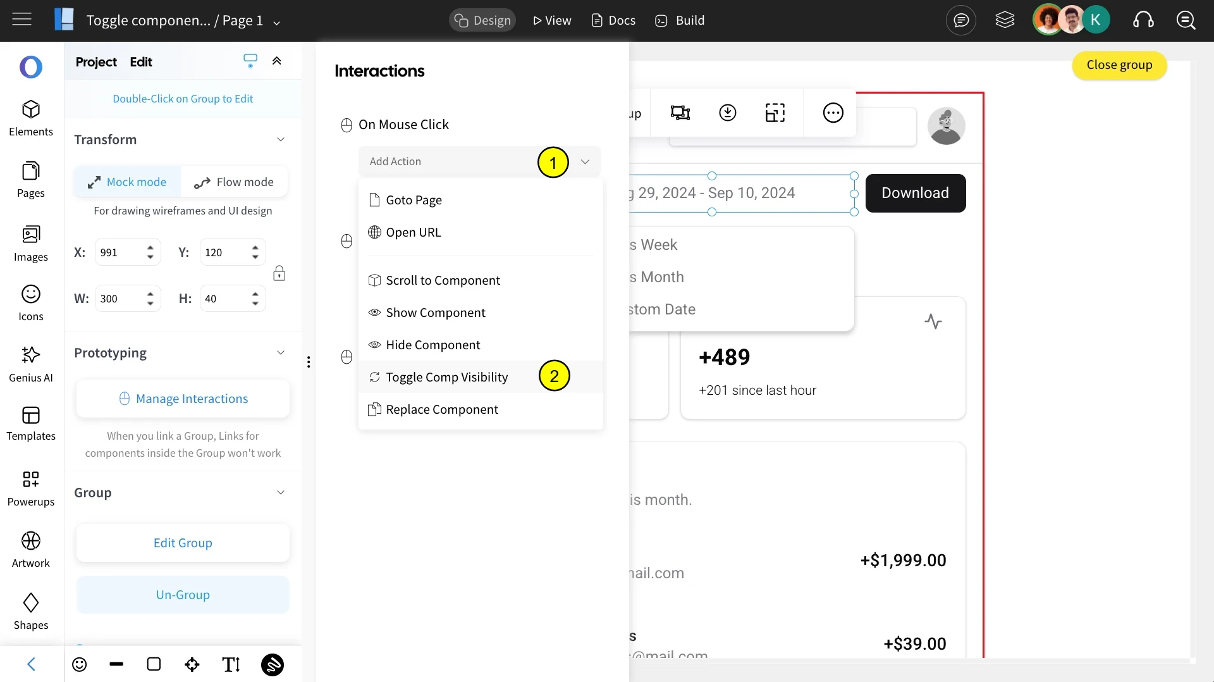Viewport: 1214px width, 682px height.
Task: Switch to Design tab
Action: pyautogui.click(x=482, y=20)
